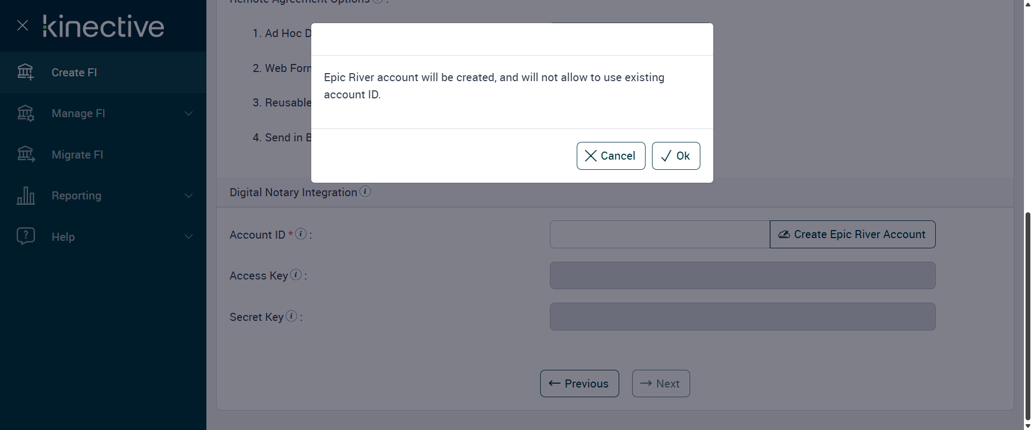1032x430 pixels.
Task: Click the Reporting bar chart icon
Action: 25,196
